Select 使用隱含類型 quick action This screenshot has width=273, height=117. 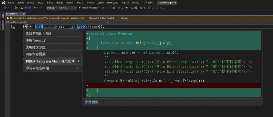53,47
